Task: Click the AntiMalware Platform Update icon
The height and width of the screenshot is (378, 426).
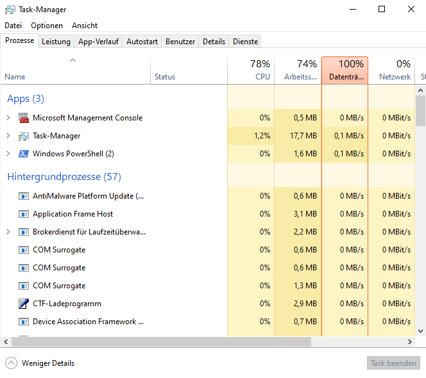Action: 24,196
